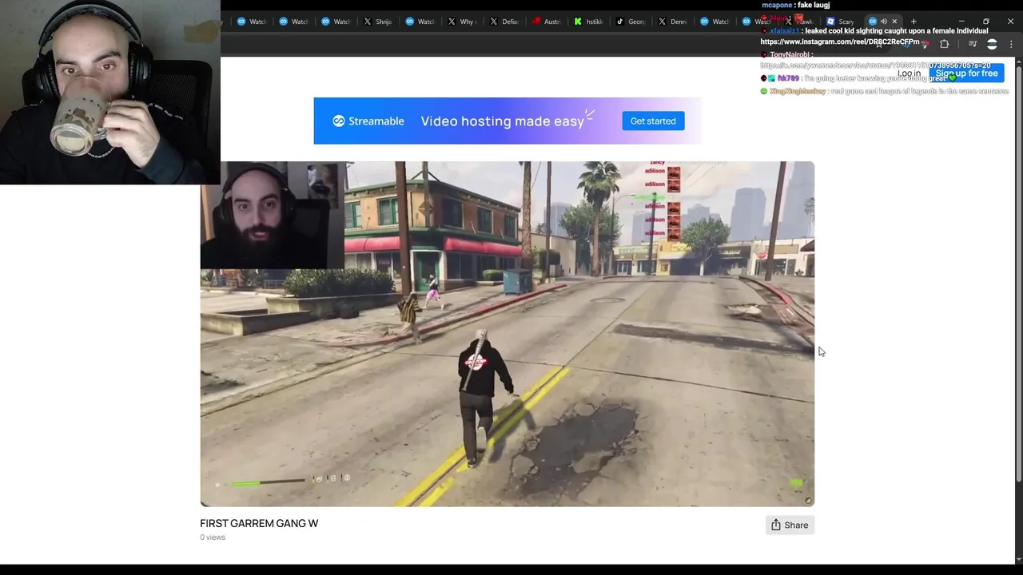Minimize the browser window
Screen dimensions: 1023x575
pos(961,22)
